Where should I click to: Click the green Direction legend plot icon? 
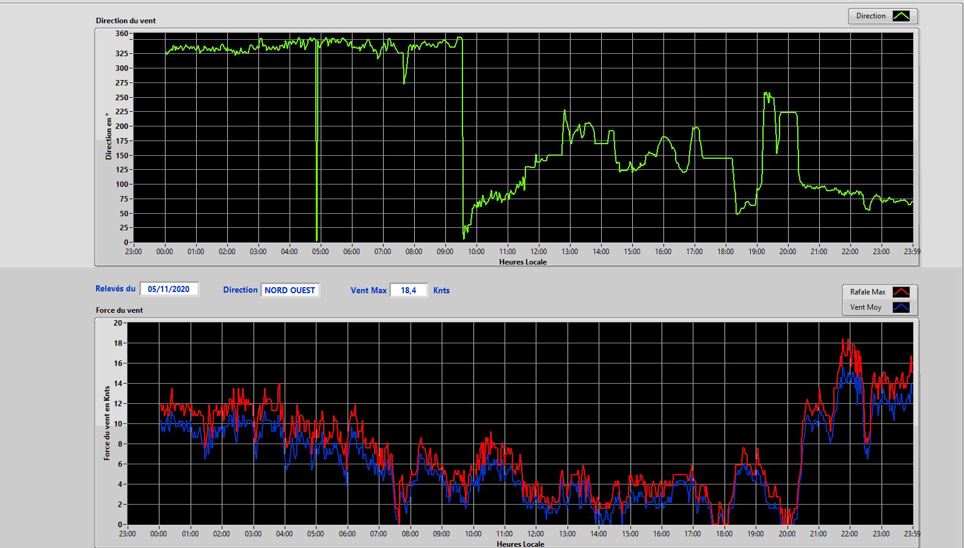point(901,16)
